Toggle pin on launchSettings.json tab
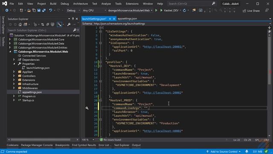Image resolution: width=273 pixels, height=154 pixels. click(110, 19)
